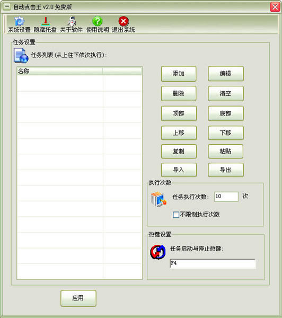
Task: Click the 名称 column header
Action: (x=60, y=71)
